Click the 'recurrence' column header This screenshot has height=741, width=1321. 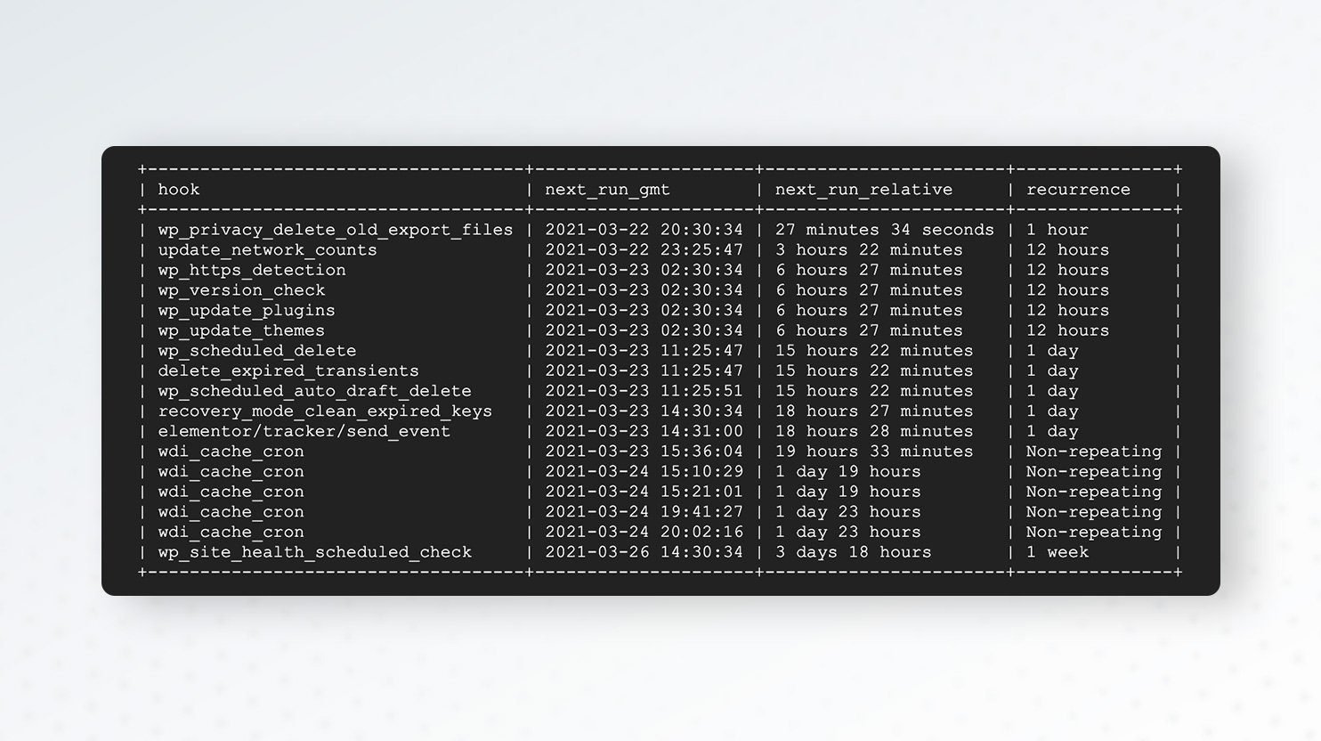coord(1078,190)
